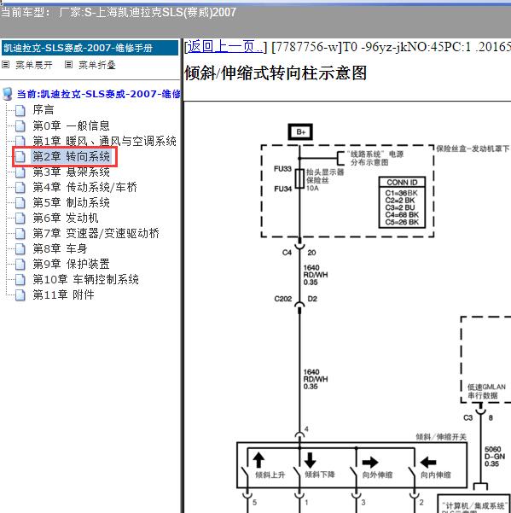Open 第4章 传动系统/车桥

[x=84, y=187]
